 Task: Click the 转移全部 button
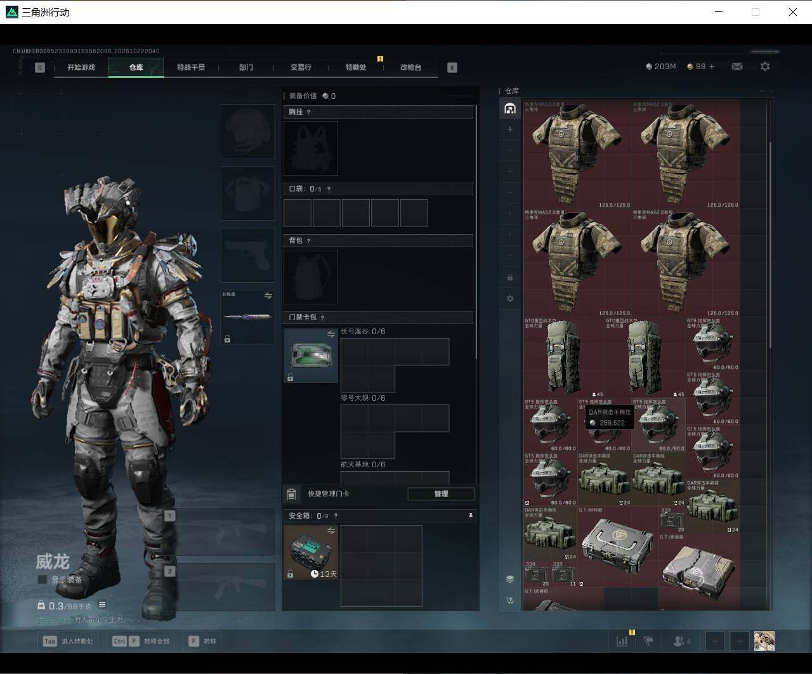[141, 641]
